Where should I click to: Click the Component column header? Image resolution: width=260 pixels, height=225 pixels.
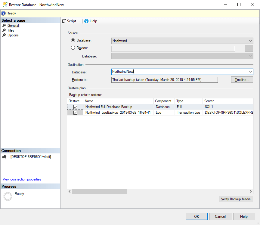coord(164,101)
